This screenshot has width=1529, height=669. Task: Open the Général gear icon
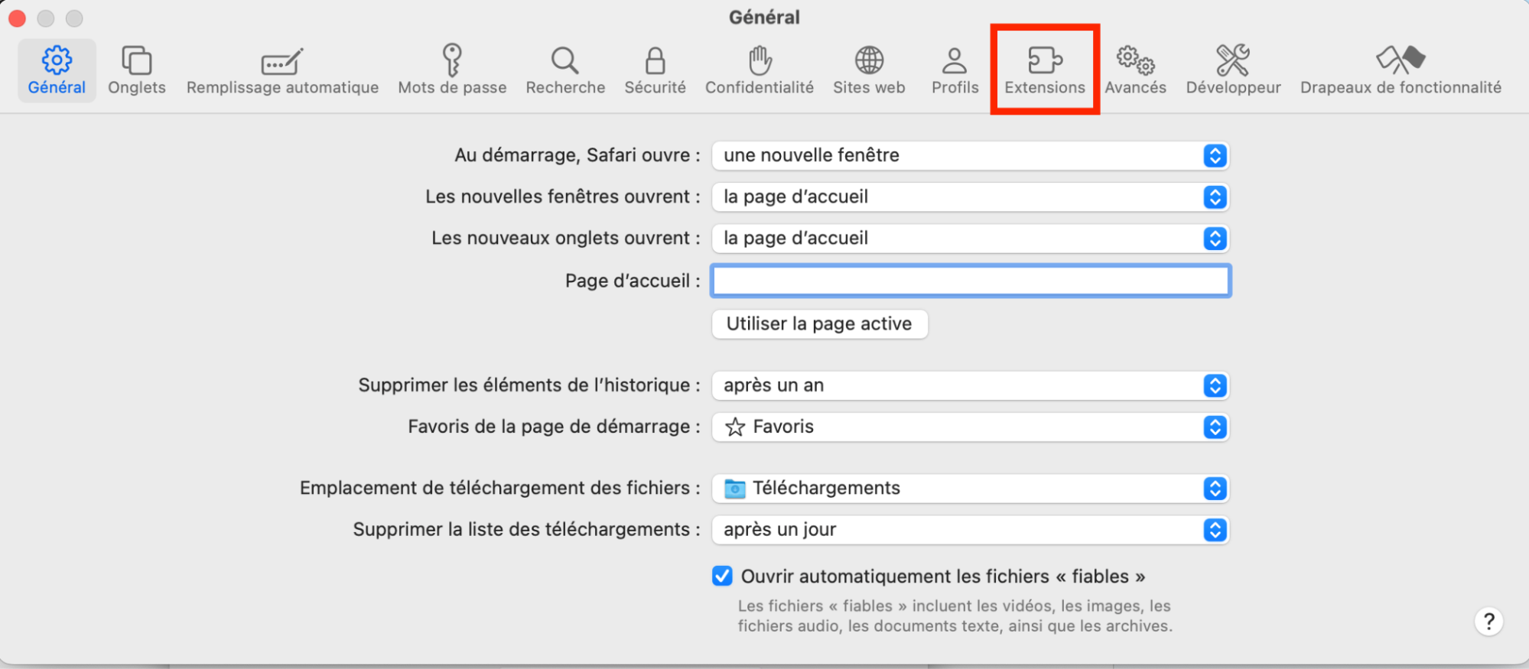[57, 60]
